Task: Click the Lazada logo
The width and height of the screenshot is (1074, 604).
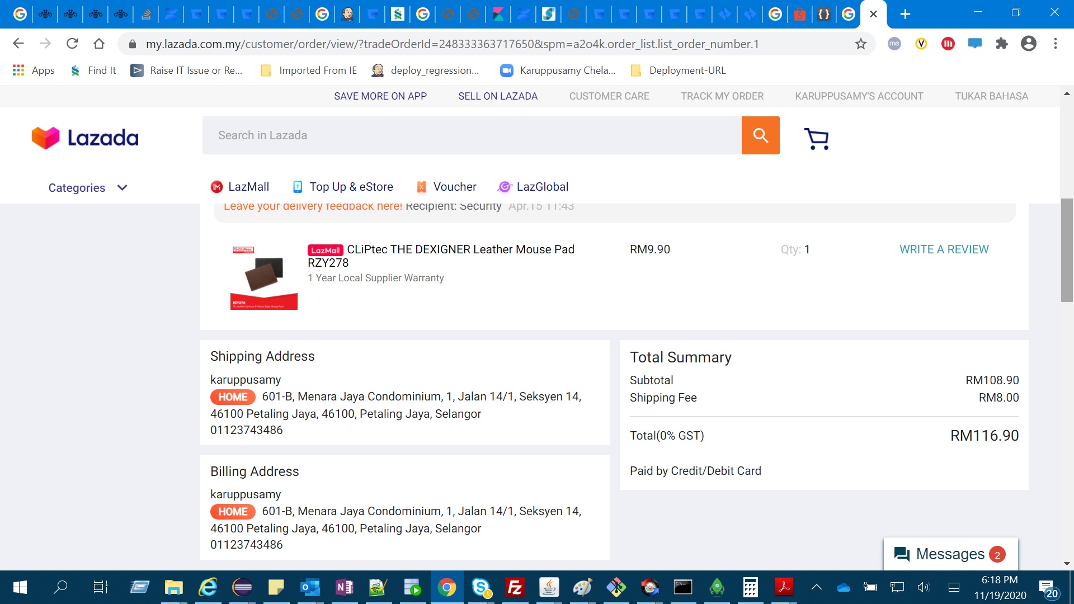Action: (x=85, y=138)
